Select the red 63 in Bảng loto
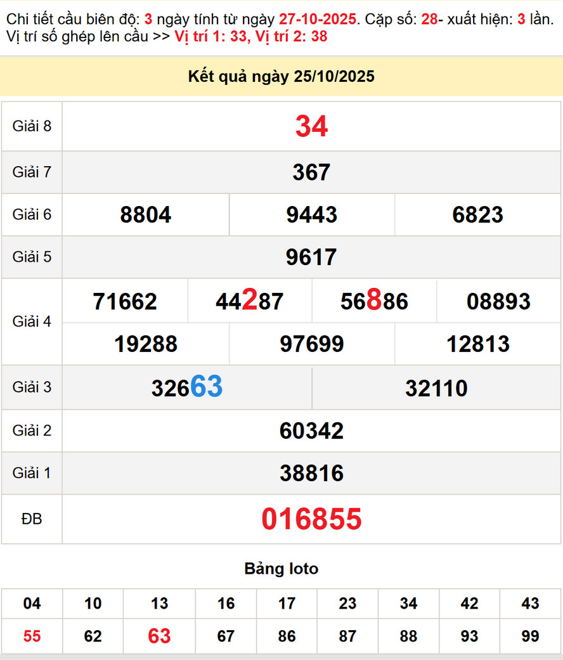 [x=159, y=636]
